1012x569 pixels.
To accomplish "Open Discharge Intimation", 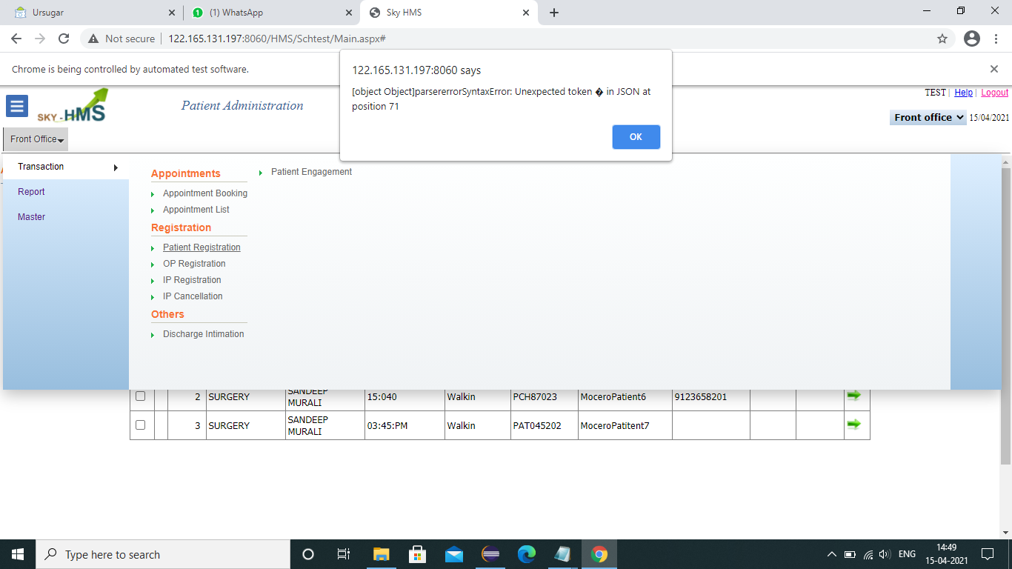I will (204, 334).
